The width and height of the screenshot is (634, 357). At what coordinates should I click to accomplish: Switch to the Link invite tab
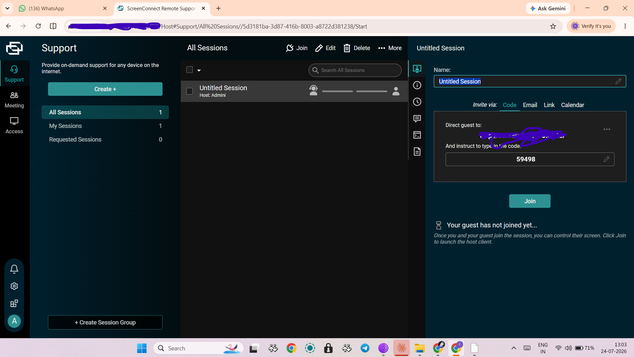(549, 105)
